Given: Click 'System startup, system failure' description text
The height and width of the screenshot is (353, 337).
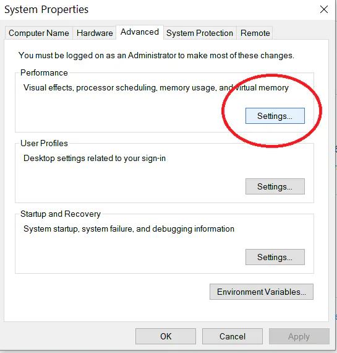Looking at the screenshot, I should pyautogui.click(x=129, y=229).
